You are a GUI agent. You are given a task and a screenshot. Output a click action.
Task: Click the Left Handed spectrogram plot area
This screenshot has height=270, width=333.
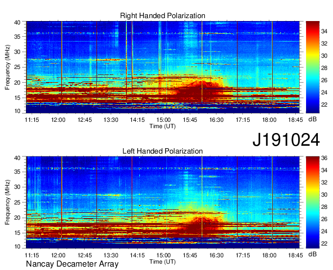(x=163, y=202)
